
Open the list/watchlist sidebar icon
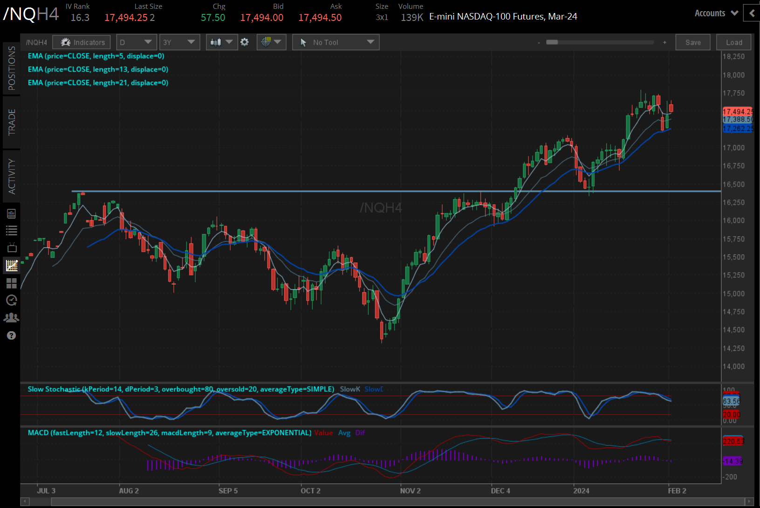click(11, 230)
